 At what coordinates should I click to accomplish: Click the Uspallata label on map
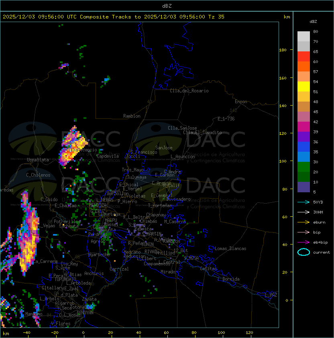tap(38, 160)
